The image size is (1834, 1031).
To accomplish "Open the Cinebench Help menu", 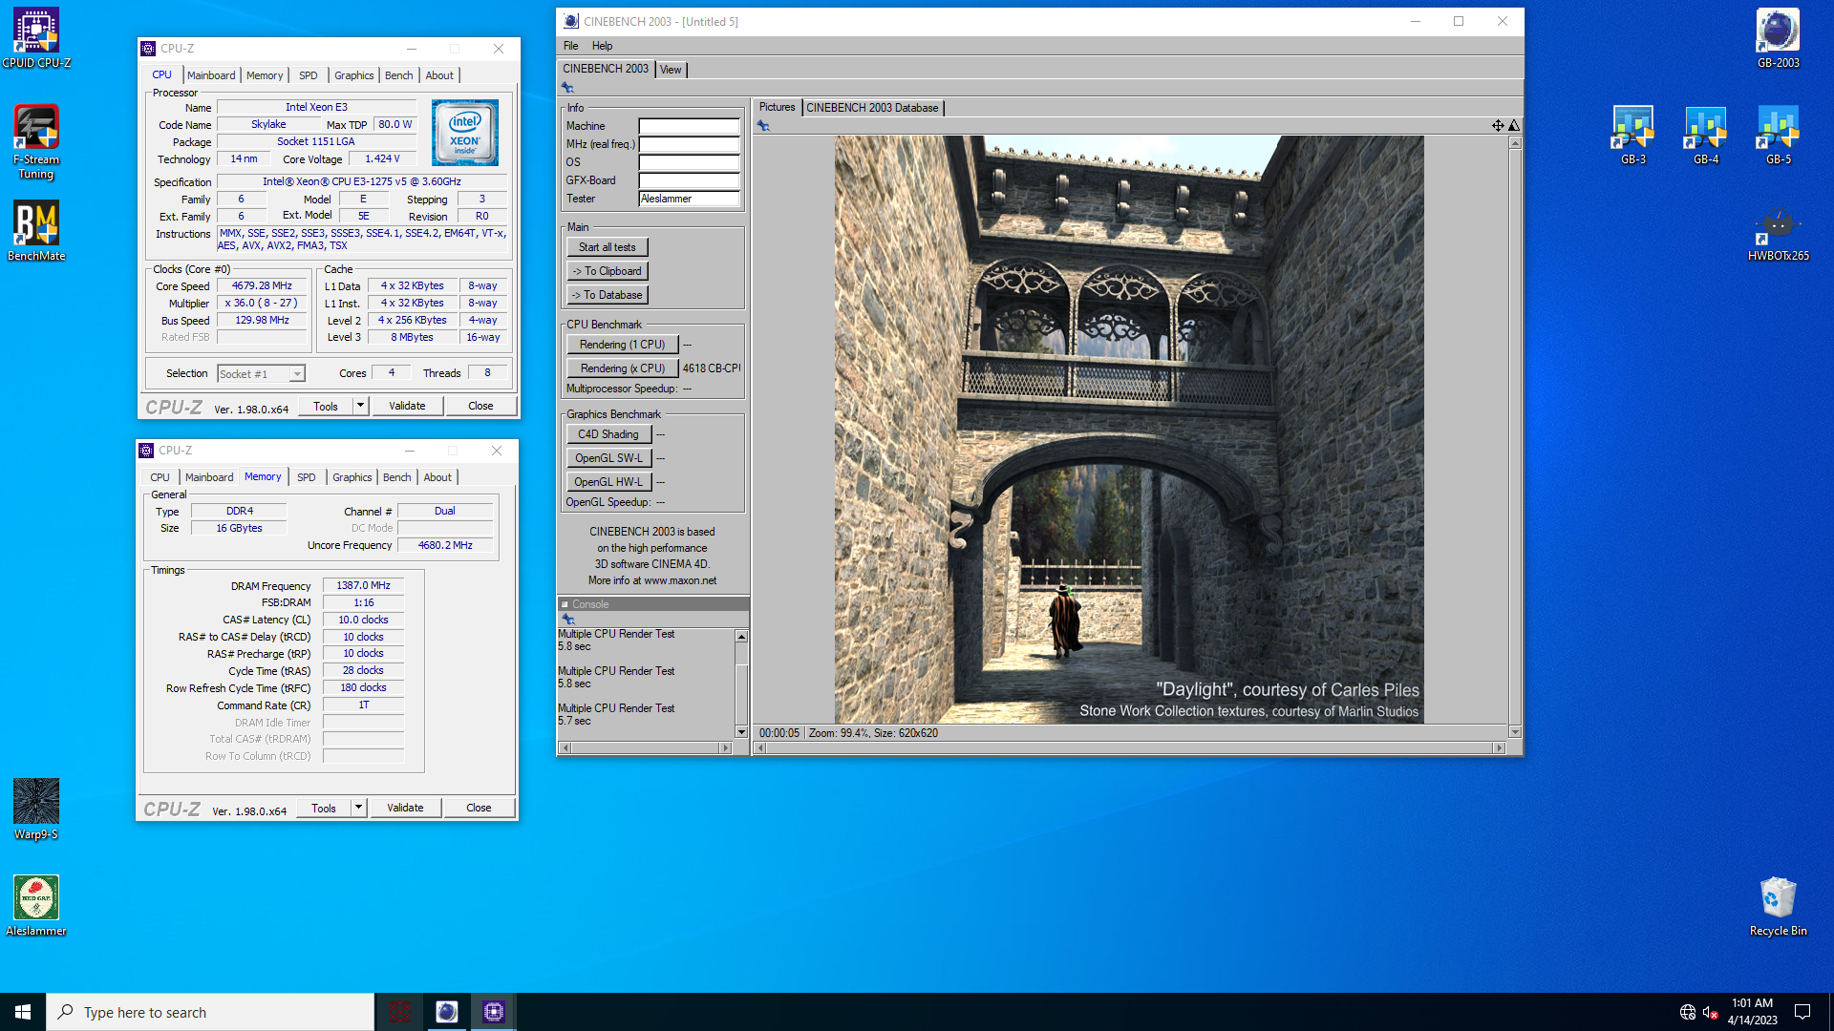I will click(x=602, y=46).
